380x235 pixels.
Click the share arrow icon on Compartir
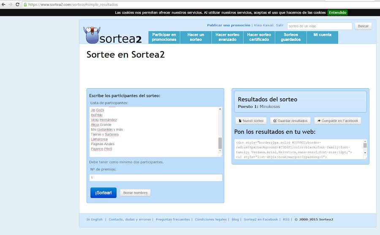(x=319, y=121)
